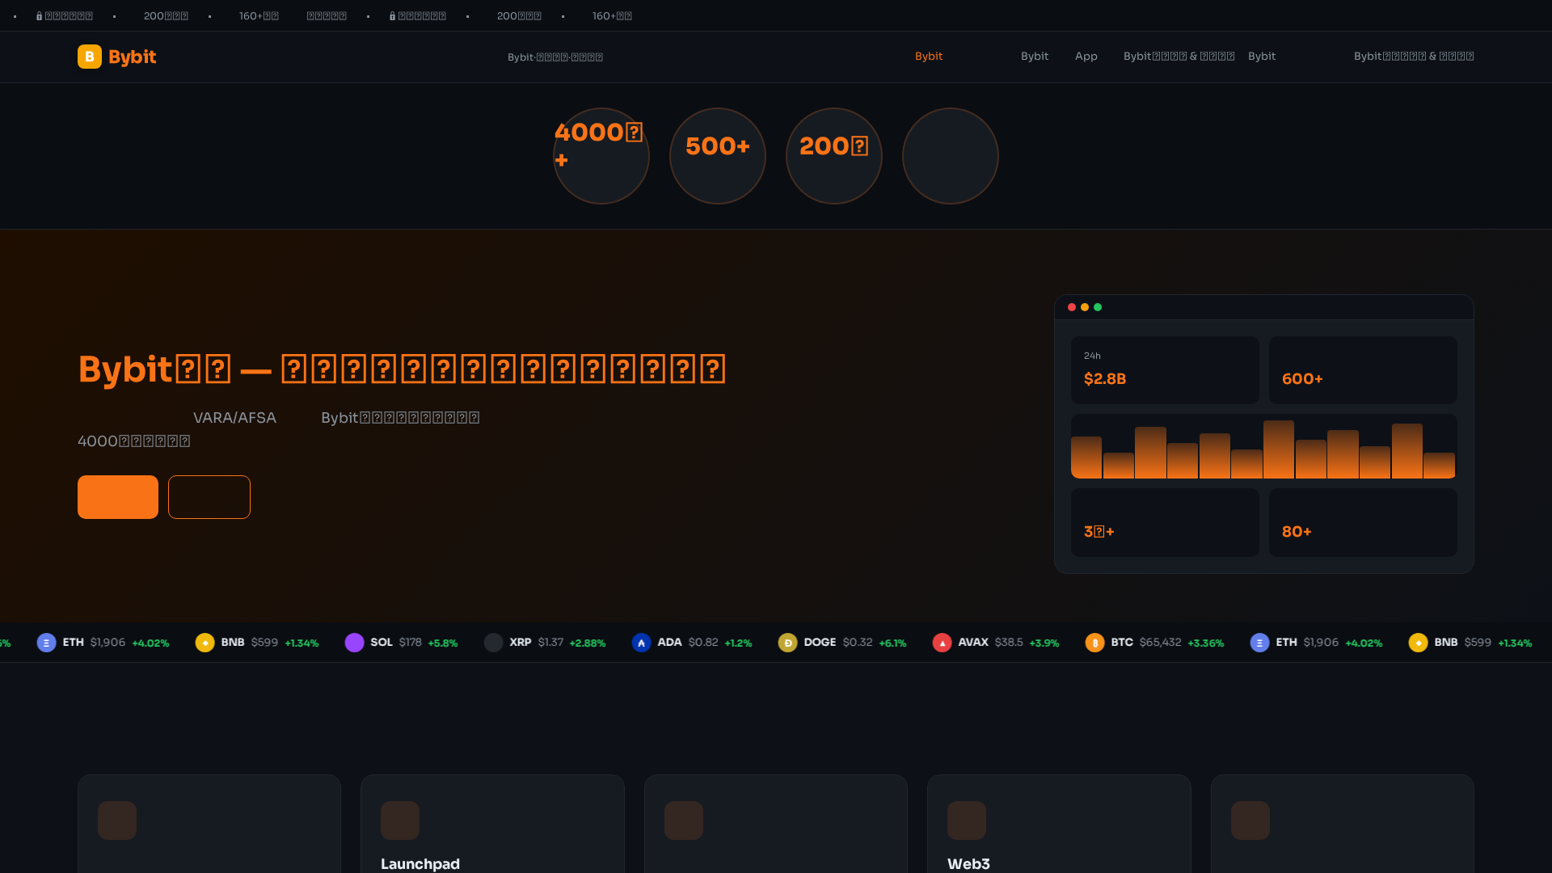
Task: Click the Web3 card icon
Action: pyautogui.click(x=967, y=820)
